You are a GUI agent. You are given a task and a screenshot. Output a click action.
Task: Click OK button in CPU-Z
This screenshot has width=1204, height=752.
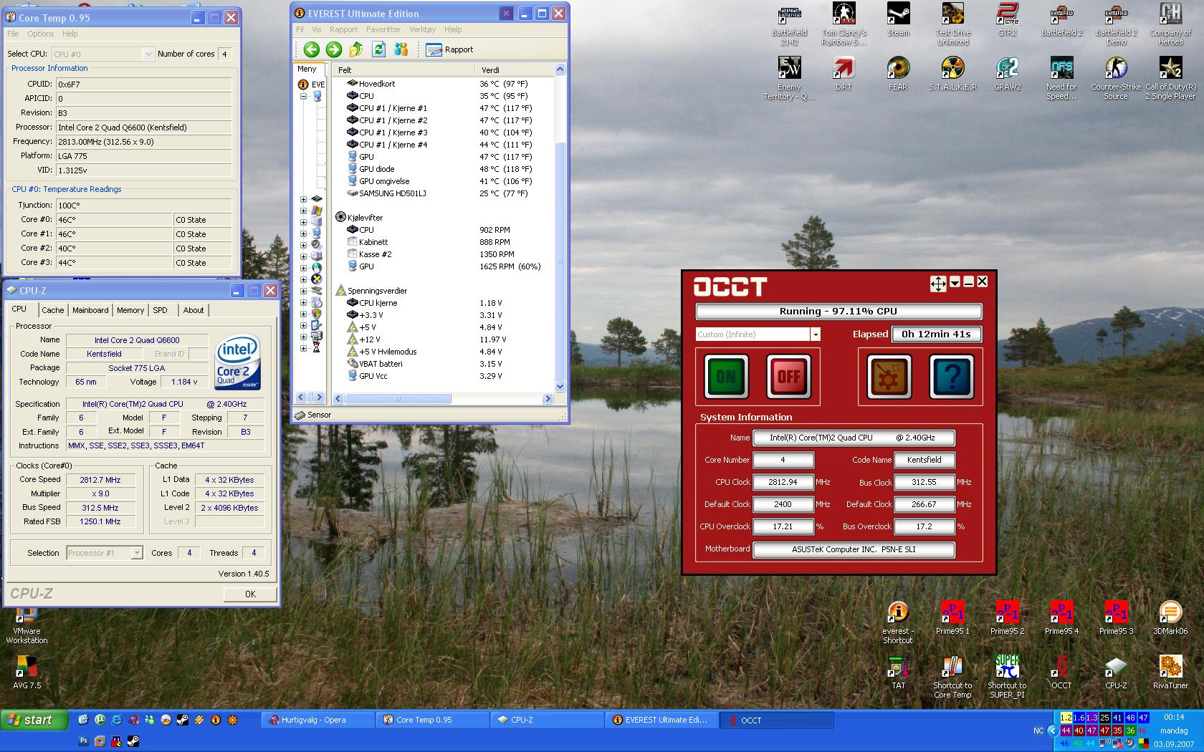[250, 594]
